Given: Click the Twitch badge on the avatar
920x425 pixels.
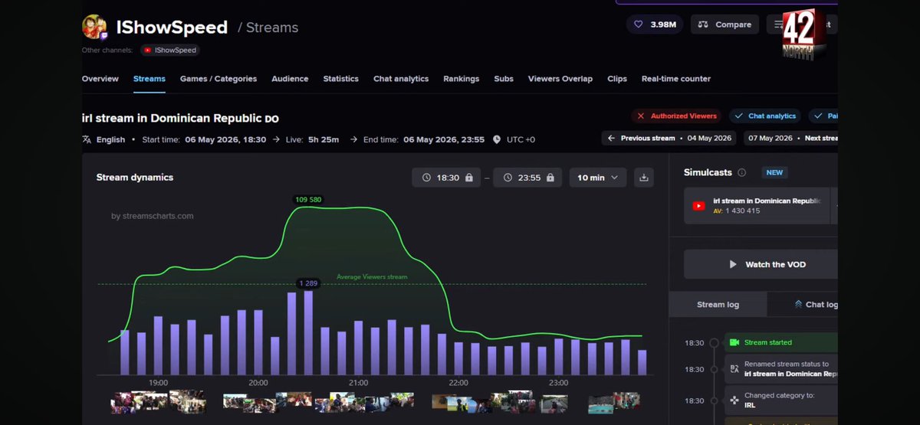Looking at the screenshot, I should (x=104, y=35).
